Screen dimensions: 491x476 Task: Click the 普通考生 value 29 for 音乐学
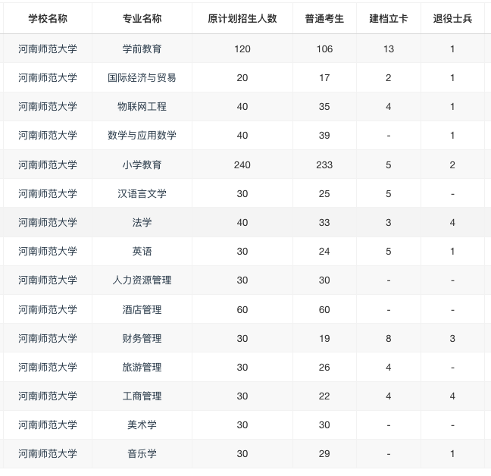[x=324, y=453]
